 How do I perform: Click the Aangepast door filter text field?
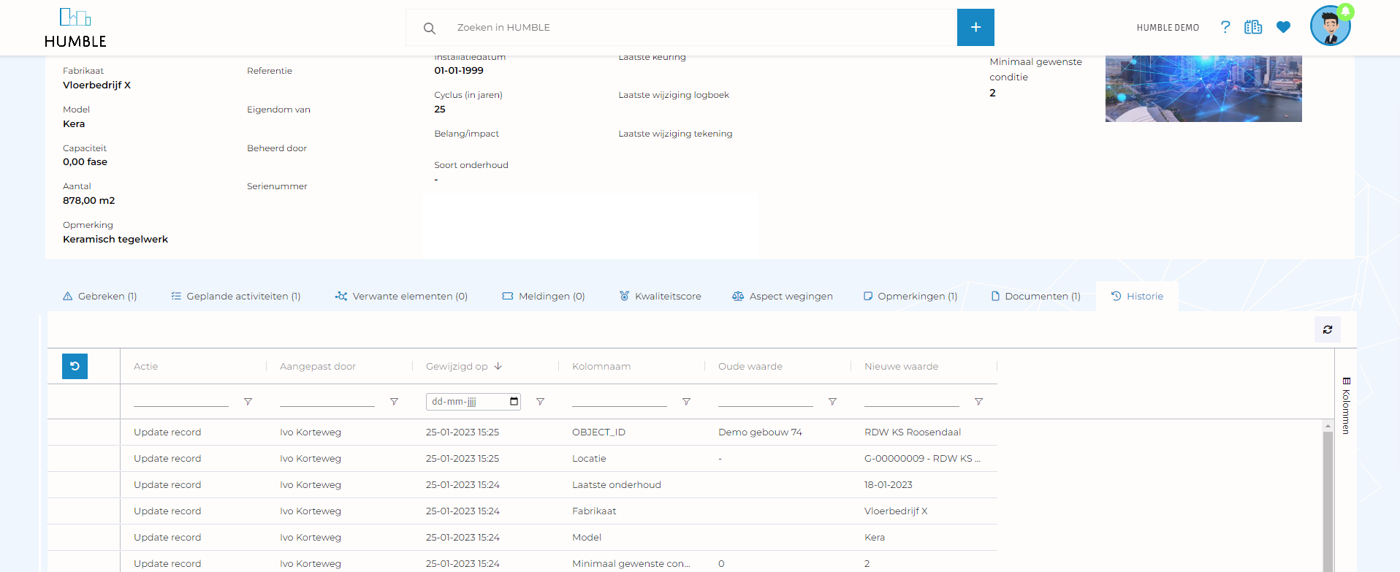(327, 401)
